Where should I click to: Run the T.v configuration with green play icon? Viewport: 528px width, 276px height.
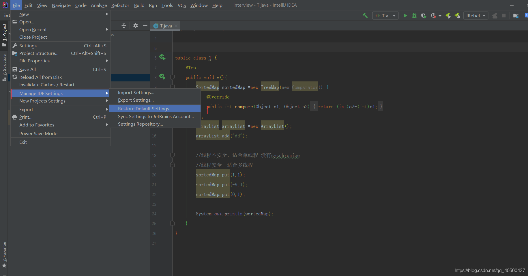point(405,16)
